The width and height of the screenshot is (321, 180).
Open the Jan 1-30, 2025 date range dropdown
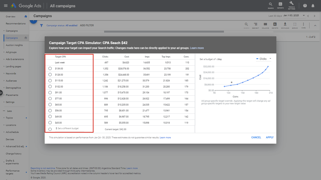293,16
